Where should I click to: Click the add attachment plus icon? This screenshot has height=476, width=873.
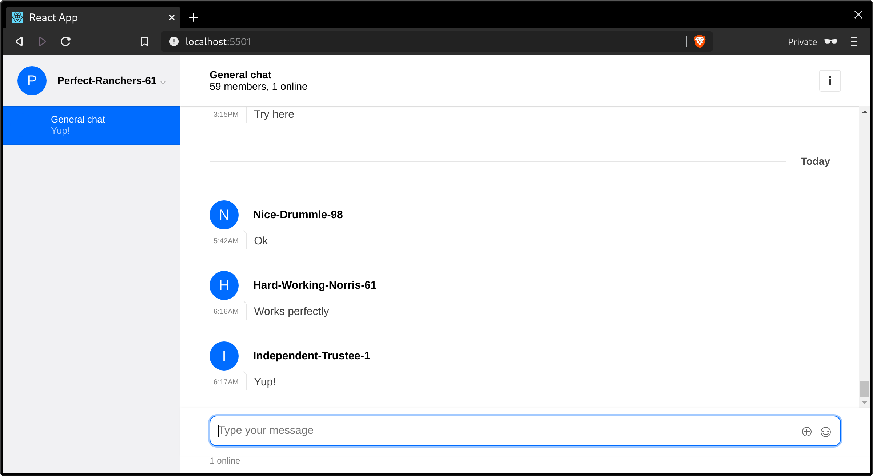point(807,432)
